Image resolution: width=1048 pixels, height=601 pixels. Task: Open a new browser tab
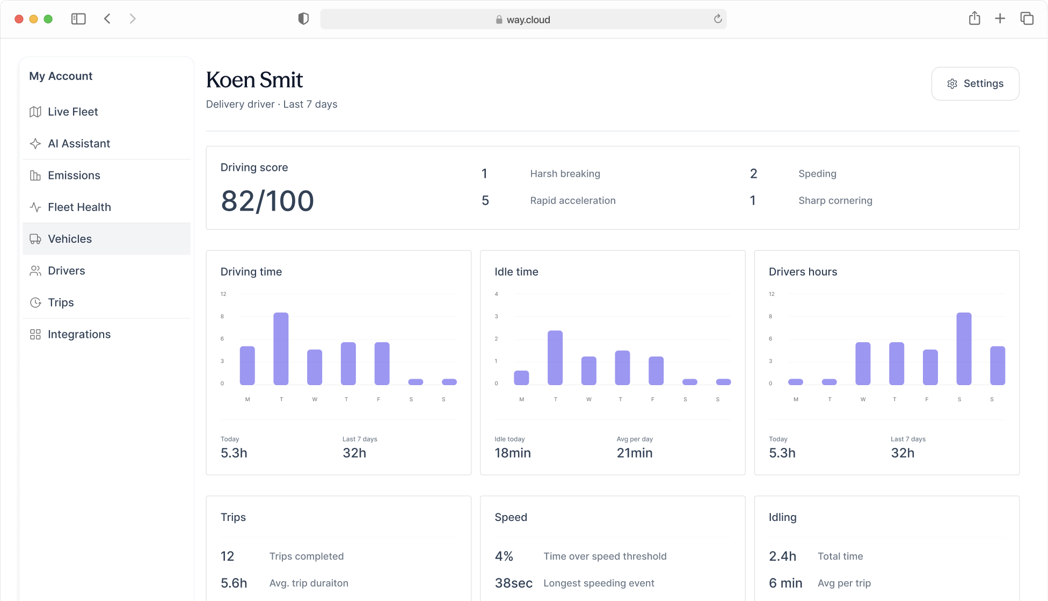click(x=1000, y=18)
